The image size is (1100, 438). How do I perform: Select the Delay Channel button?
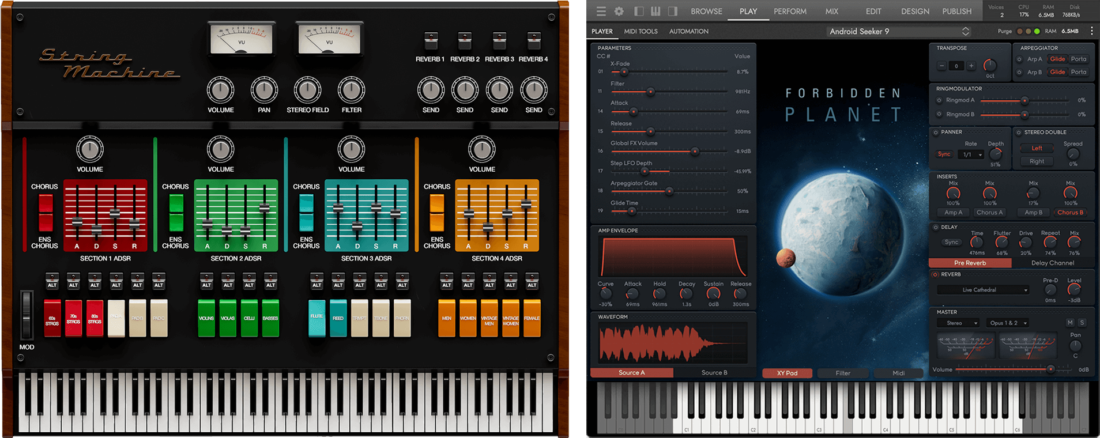point(1052,263)
